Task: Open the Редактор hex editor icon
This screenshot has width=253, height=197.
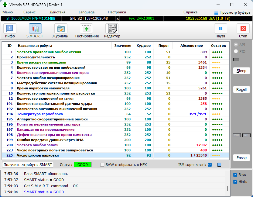Action: pos(112,29)
